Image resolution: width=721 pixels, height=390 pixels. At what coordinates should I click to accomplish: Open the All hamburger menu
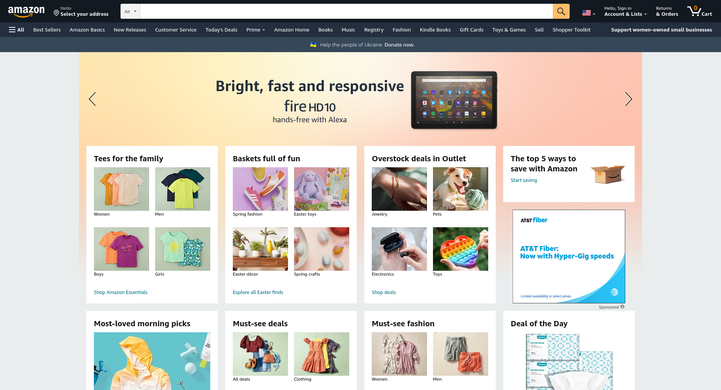[x=17, y=30]
